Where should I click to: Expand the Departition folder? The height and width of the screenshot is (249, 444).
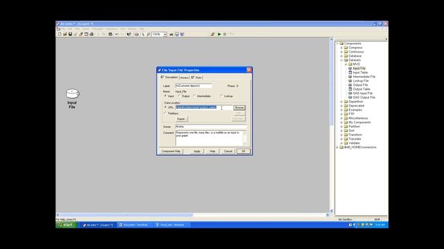[x=341, y=102]
